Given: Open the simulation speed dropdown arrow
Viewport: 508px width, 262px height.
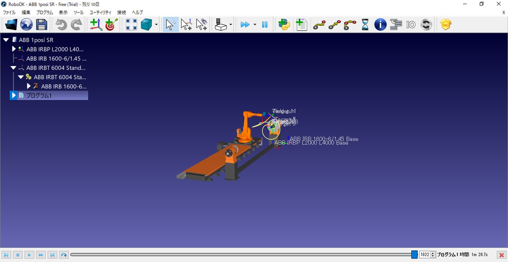Looking at the screenshot, I should pos(255,25).
